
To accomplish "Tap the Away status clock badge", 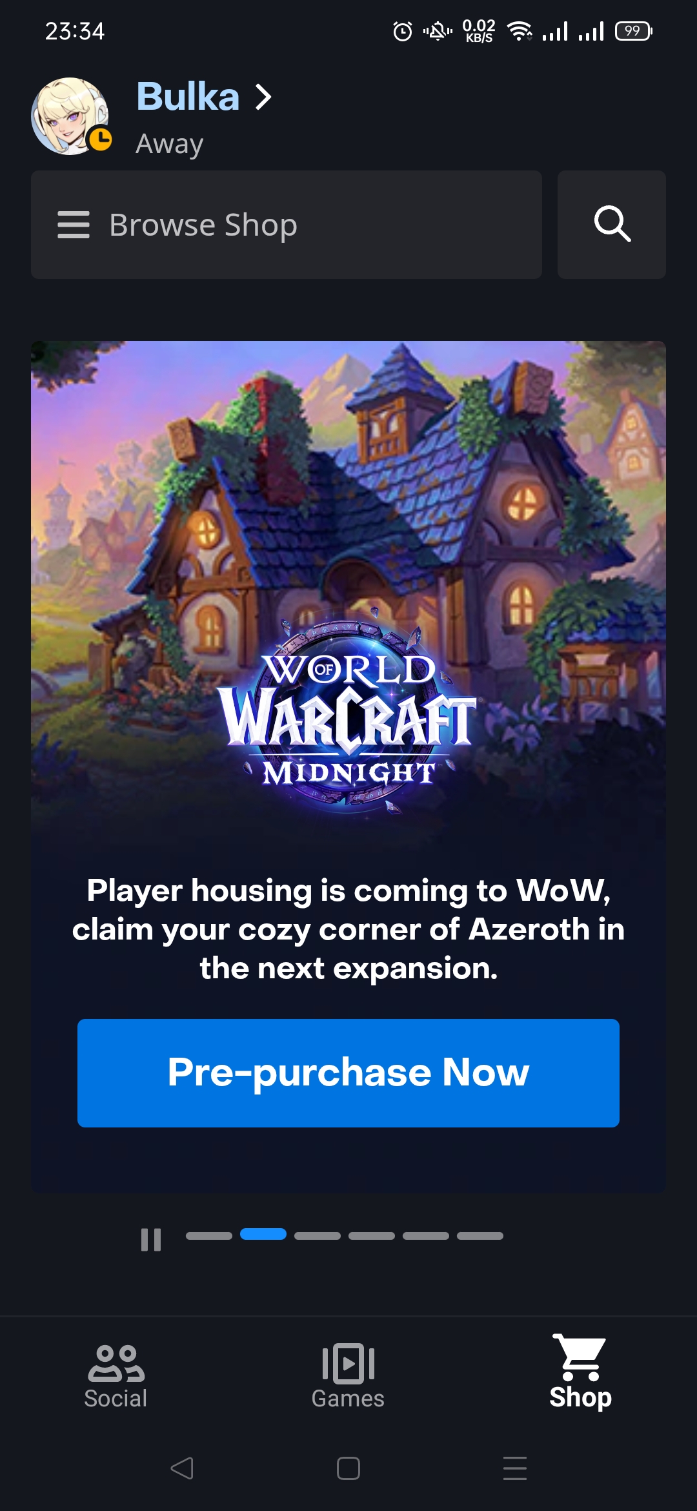I will point(100,139).
